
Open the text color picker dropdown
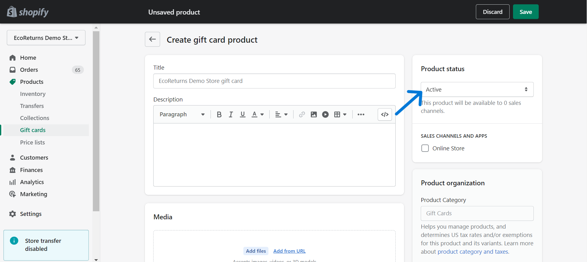258,114
